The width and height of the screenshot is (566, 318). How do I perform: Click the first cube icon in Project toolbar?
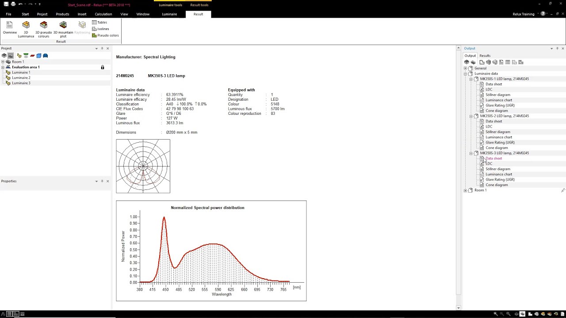tap(4, 56)
